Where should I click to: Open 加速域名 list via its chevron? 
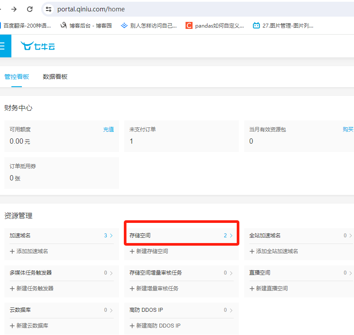tap(111, 236)
